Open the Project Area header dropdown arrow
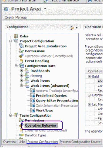The image size is (103, 148). pyautogui.click(x=45, y=9)
